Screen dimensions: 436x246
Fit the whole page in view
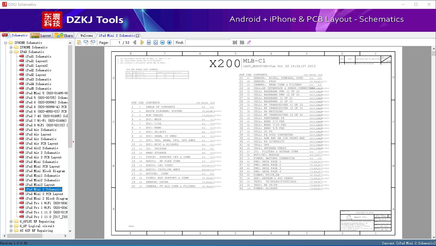156,42
